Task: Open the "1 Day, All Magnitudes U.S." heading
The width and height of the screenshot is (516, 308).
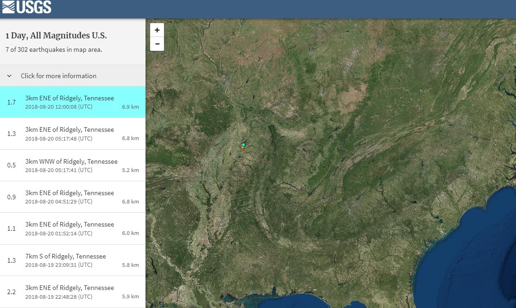Action: coord(56,36)
